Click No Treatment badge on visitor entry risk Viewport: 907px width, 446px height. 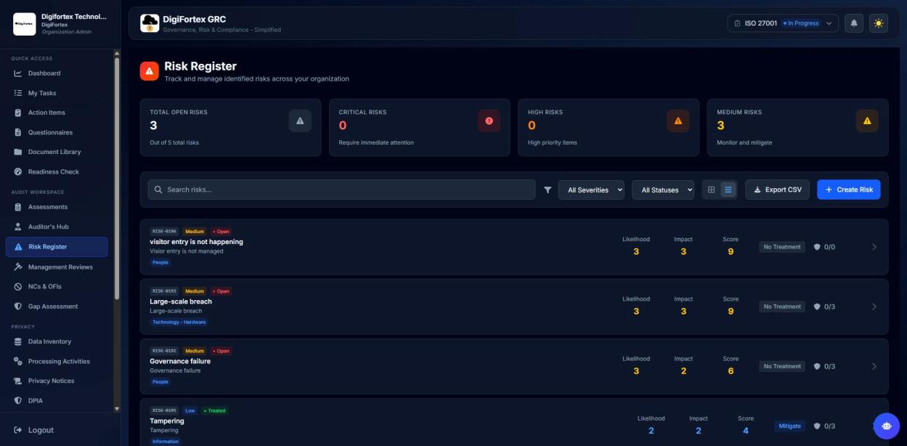point(782,247)
